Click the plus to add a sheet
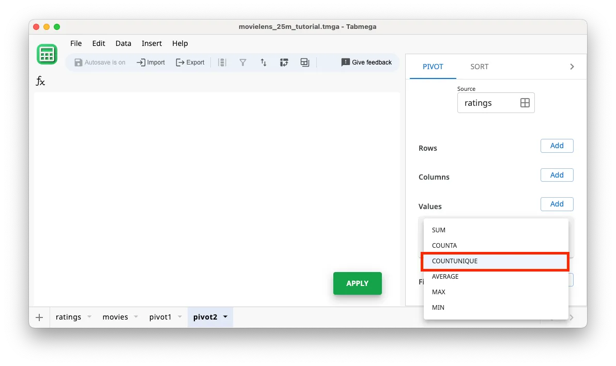Viewport: 616px width, 366px height. click(39, 317)
